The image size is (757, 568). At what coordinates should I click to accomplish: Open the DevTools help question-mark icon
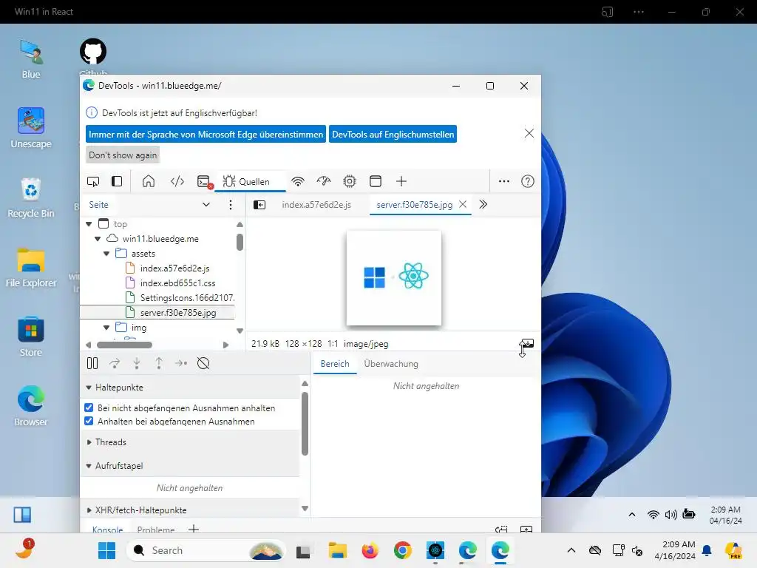tap(528, 182)
